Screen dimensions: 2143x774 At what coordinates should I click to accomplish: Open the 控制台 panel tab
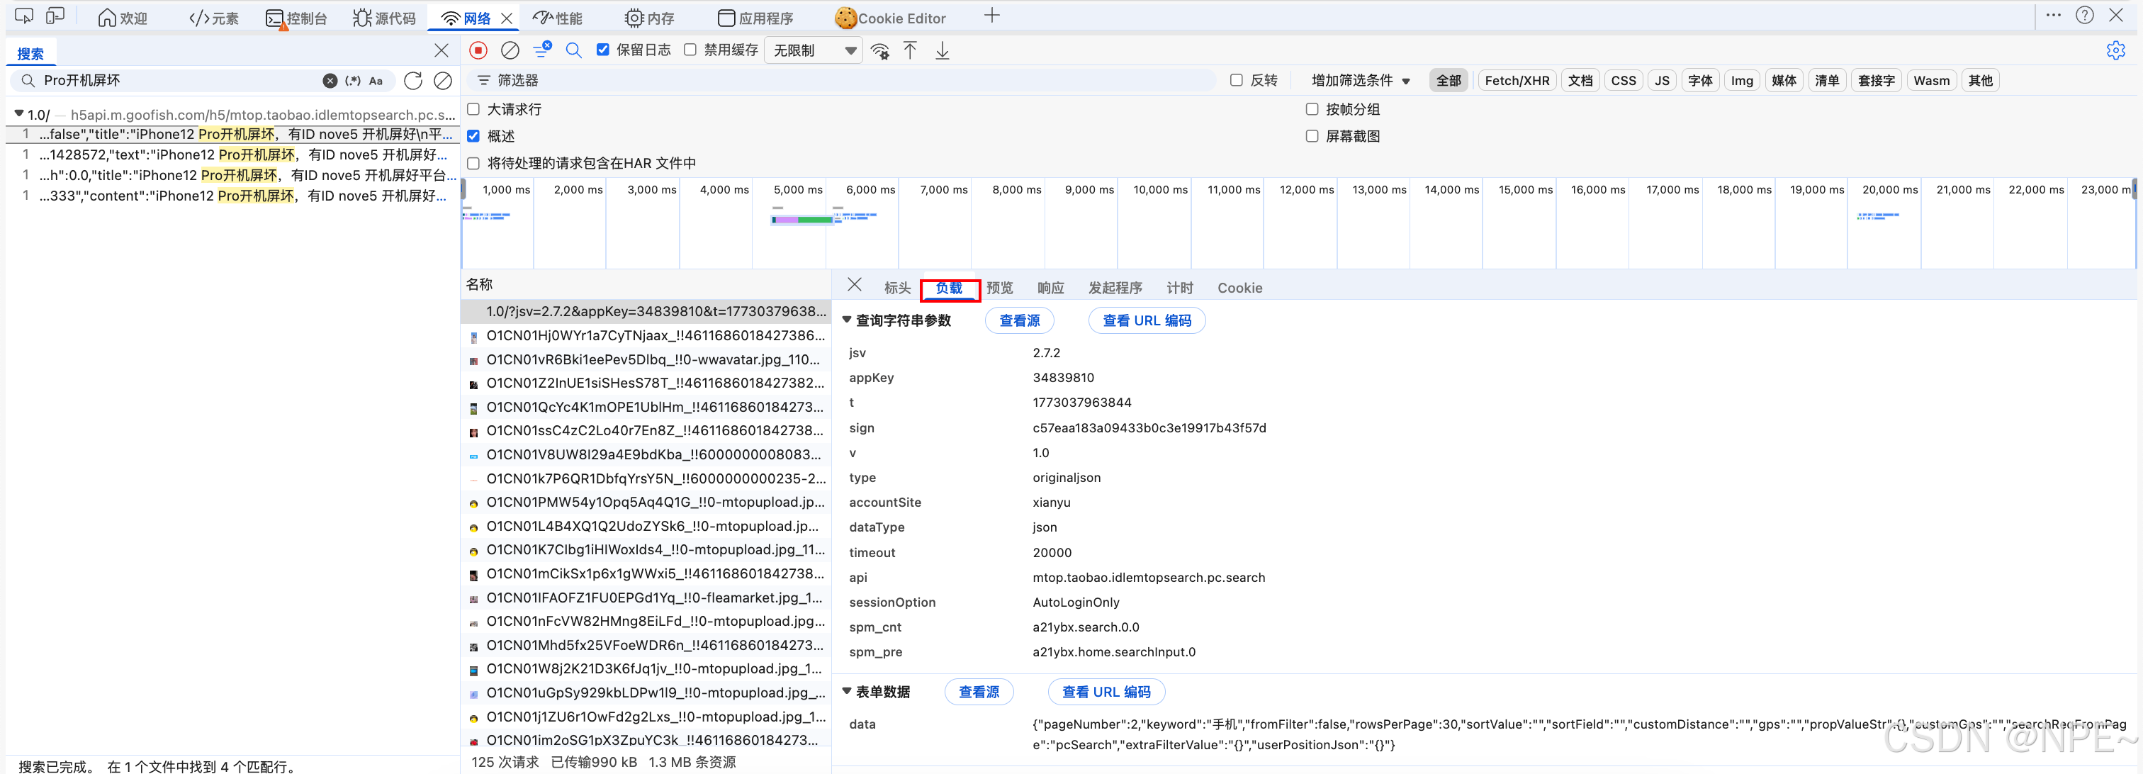click(297, 18)
